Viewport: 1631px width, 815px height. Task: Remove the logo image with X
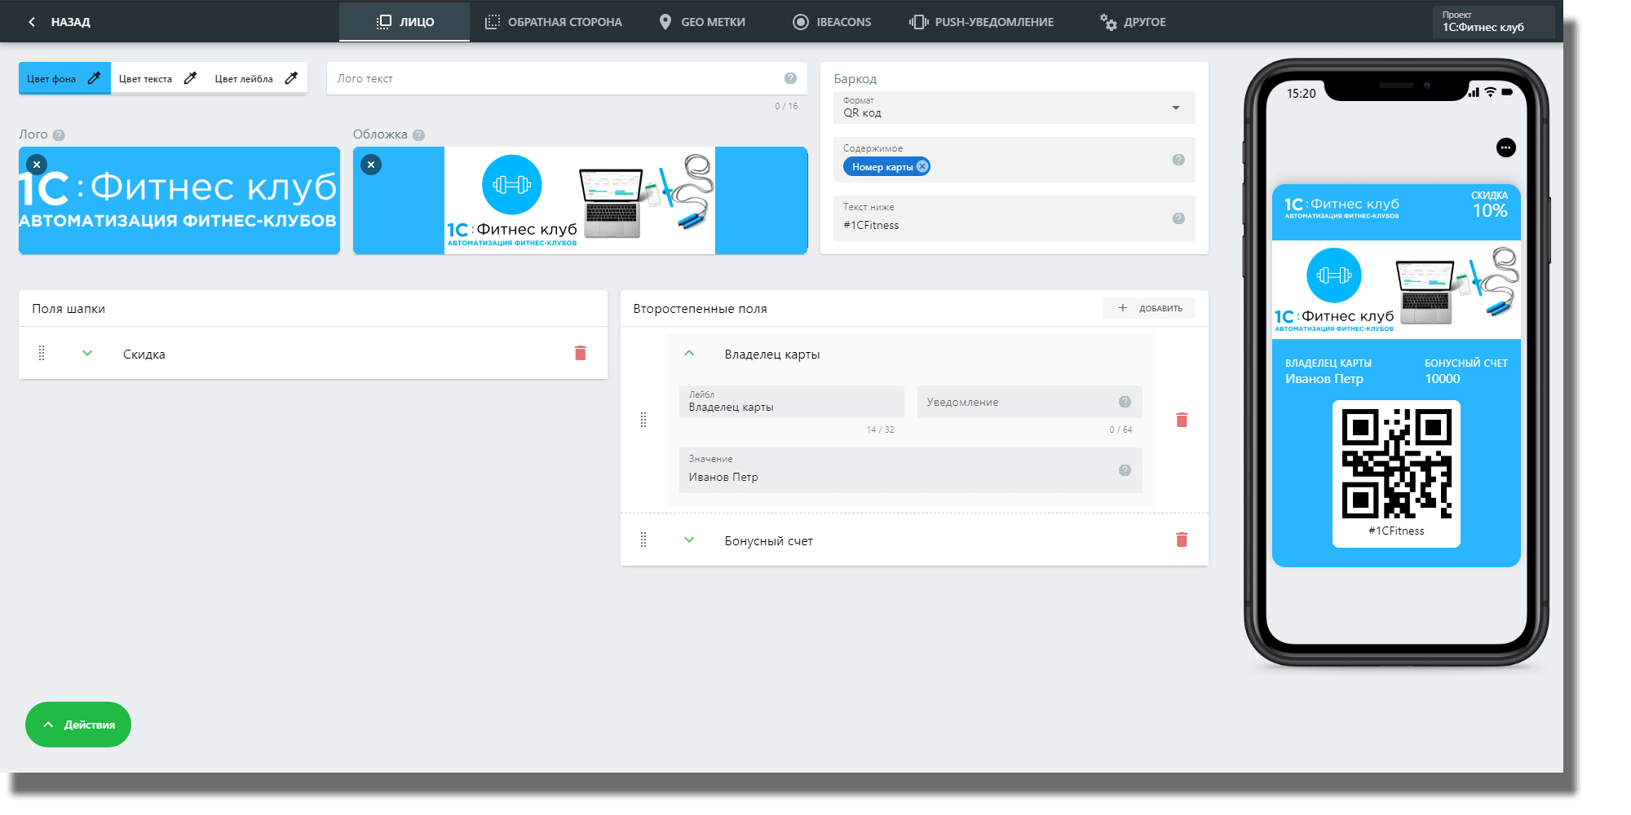point(37,165)
